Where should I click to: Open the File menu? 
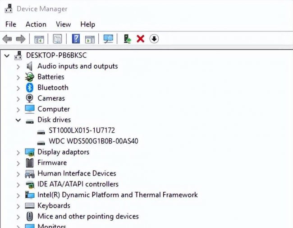pyautogui.click(x=11, y=24)
